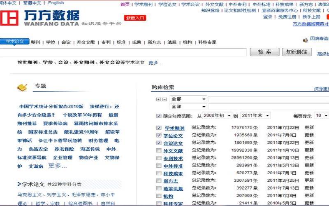This screenshot has height=206, width=329.
Task: Click record count 17676175条
Action: [x=244, y=127]
